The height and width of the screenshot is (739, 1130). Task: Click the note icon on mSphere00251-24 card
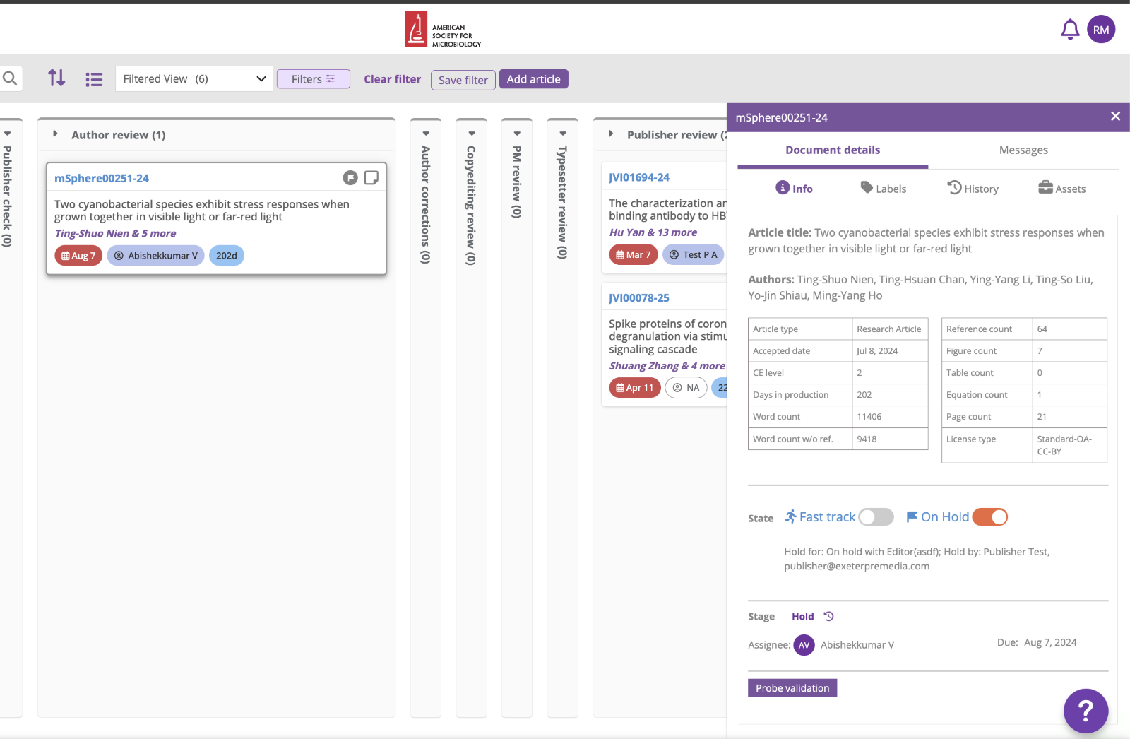[x=371, y=178]
